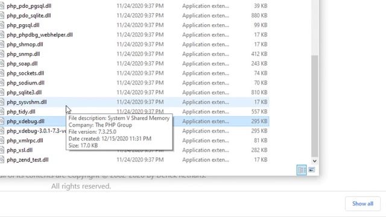386x217 pixels.
Task: Click the file icon of php_sodium.dll
Action: [2, 83]
